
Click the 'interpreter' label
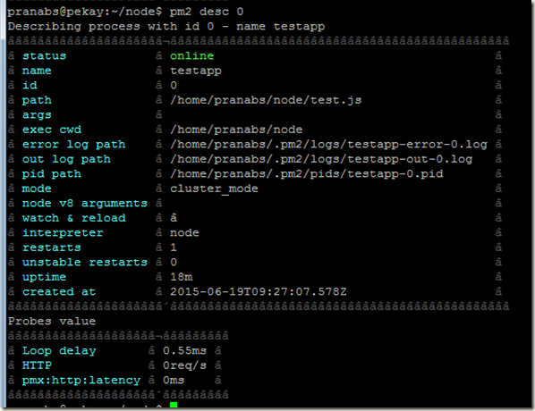pos(63,233)
